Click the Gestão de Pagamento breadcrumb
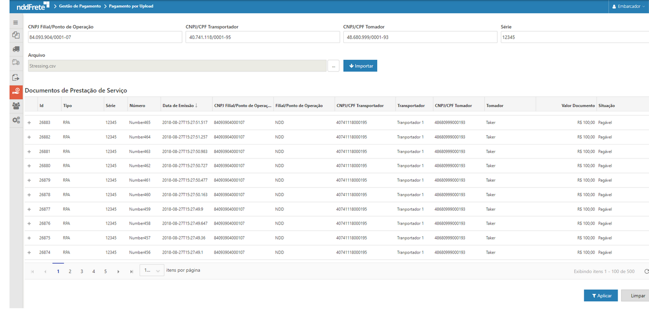 coord(80,6)
